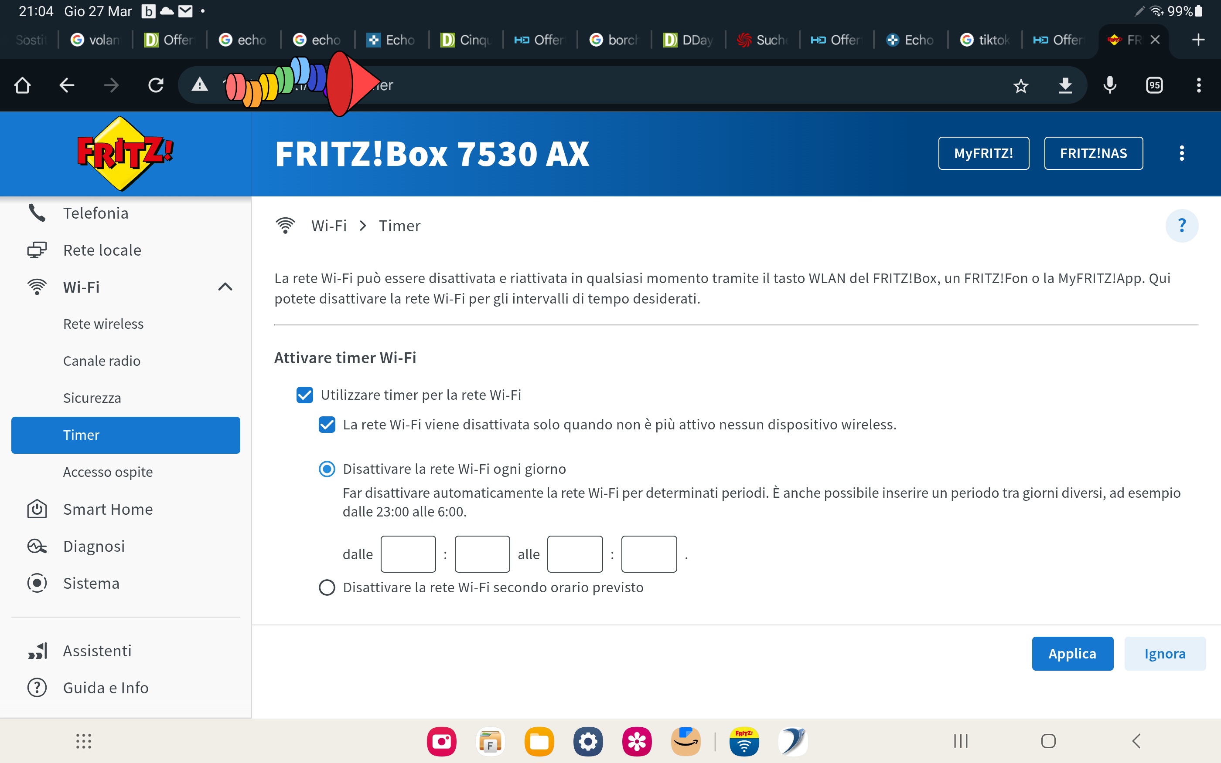
Task: Switch to the Such tab
Action: click(x=762, y=39)
